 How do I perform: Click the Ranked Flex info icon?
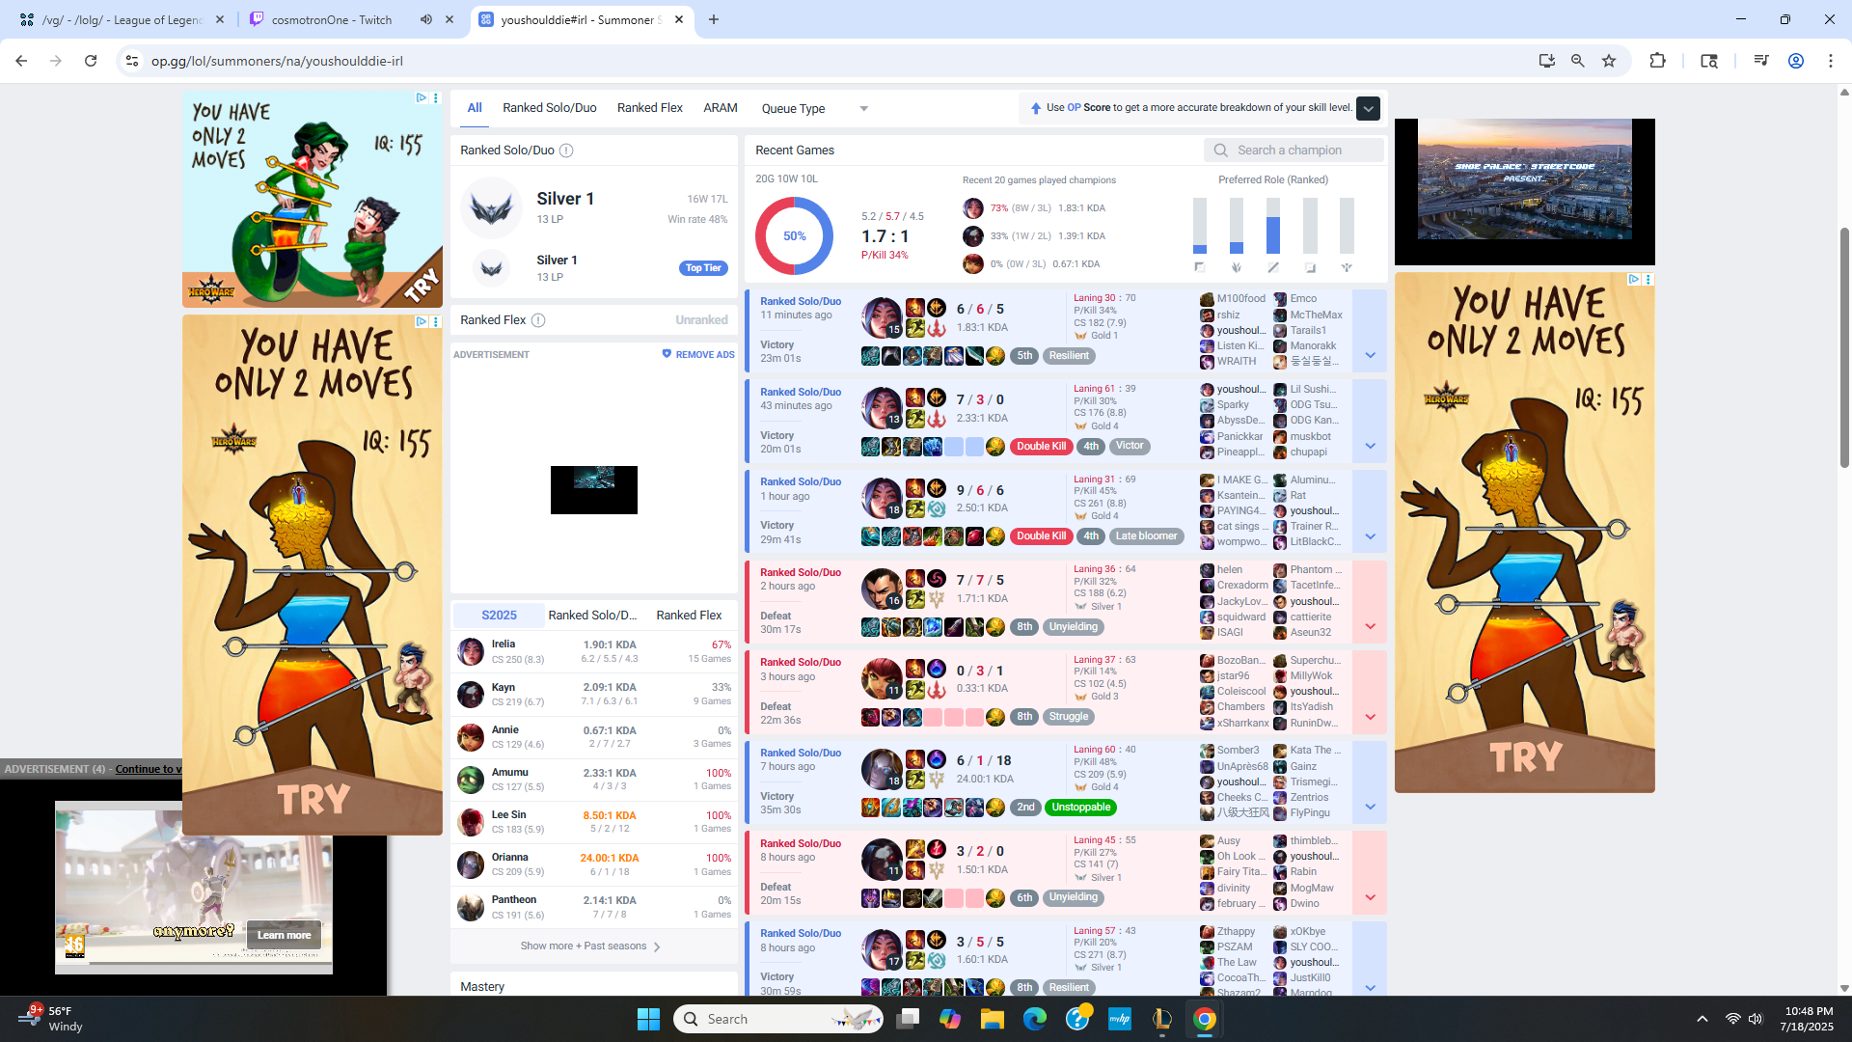[x=538, y=320]
